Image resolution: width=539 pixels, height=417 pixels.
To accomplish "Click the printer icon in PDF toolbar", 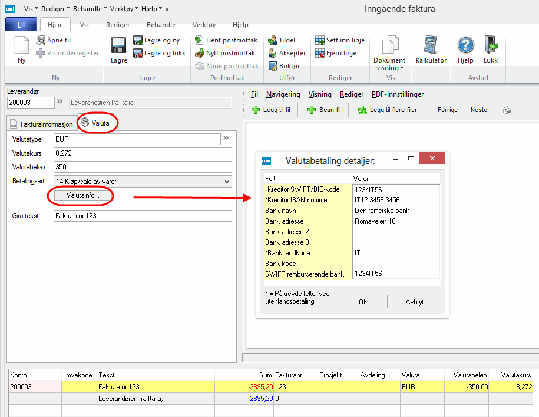I will click(507, 110).
